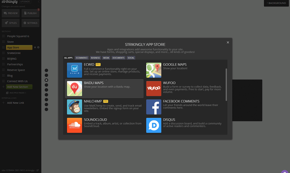The width and height of the screenshot is (290, 173).
Task: Select the seventh section navigation dot
Action: point(46,100)
